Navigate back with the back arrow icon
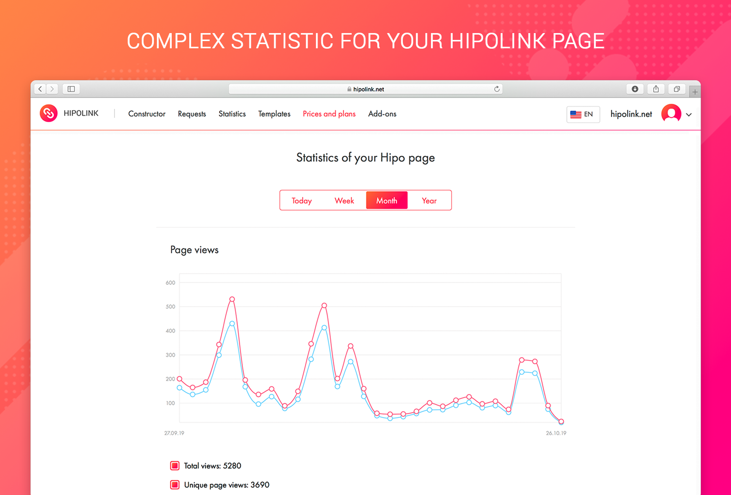 coord(40,89)
